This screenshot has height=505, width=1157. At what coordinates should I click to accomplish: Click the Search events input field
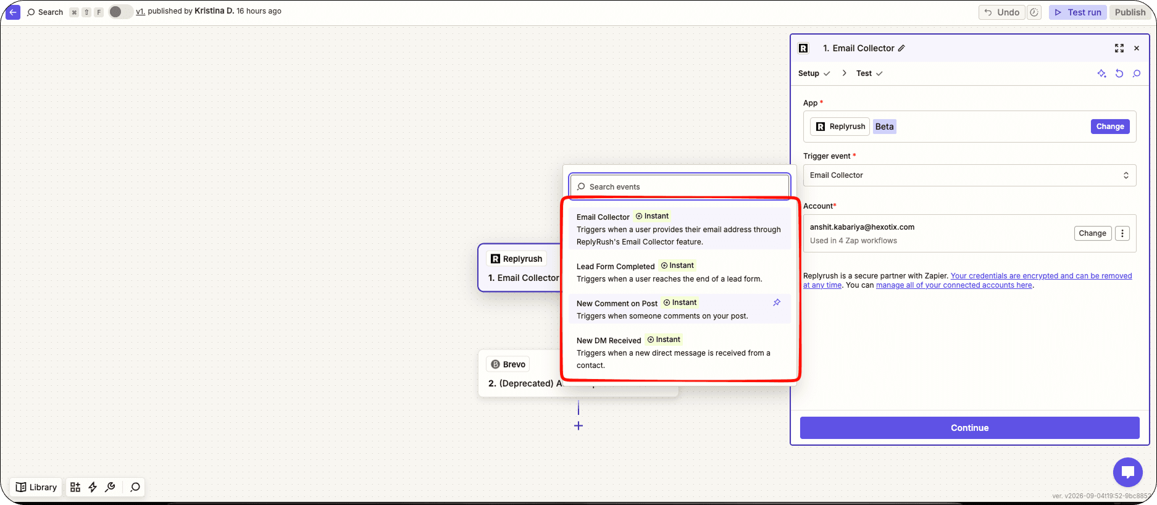tap(680, 186)
